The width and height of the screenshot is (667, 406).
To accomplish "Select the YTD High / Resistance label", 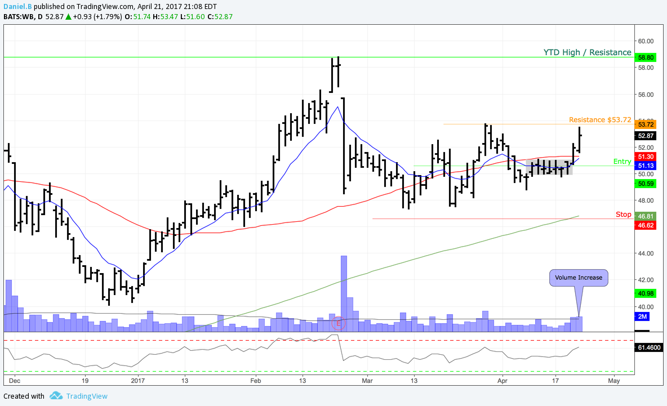I will pos(587,52).
